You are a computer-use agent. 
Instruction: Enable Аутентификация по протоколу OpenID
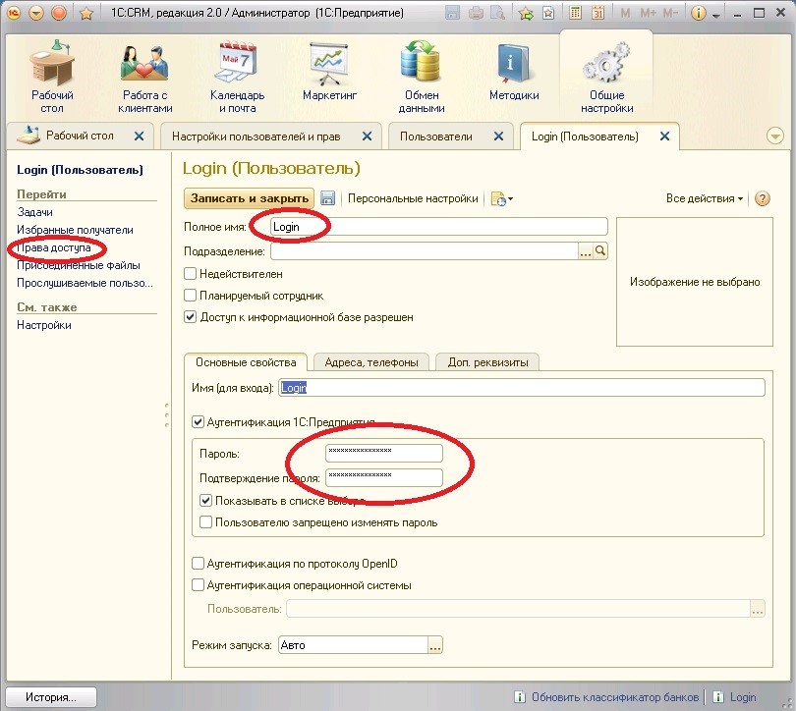198,564
